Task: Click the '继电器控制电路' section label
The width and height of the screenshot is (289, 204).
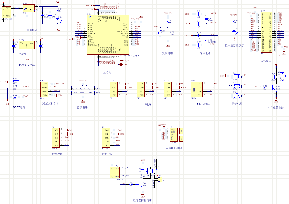Action: click(x=142, y=200)
